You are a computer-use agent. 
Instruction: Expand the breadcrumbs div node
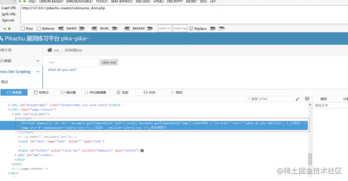point(9,105)
